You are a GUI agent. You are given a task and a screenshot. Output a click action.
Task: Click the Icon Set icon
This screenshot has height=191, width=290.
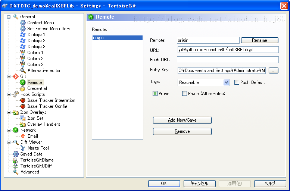(x=22, y=118)
